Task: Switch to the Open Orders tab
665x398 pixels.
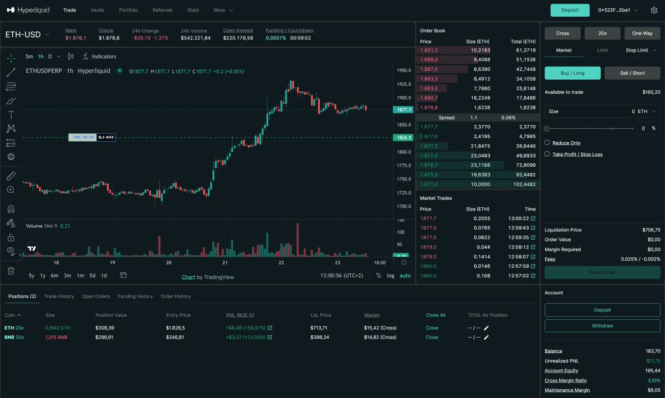Action: 96,296
